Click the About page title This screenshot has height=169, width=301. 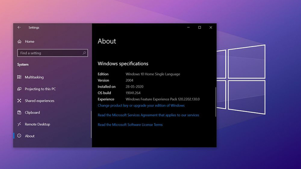pyautogui.click(x=107, y=41)
